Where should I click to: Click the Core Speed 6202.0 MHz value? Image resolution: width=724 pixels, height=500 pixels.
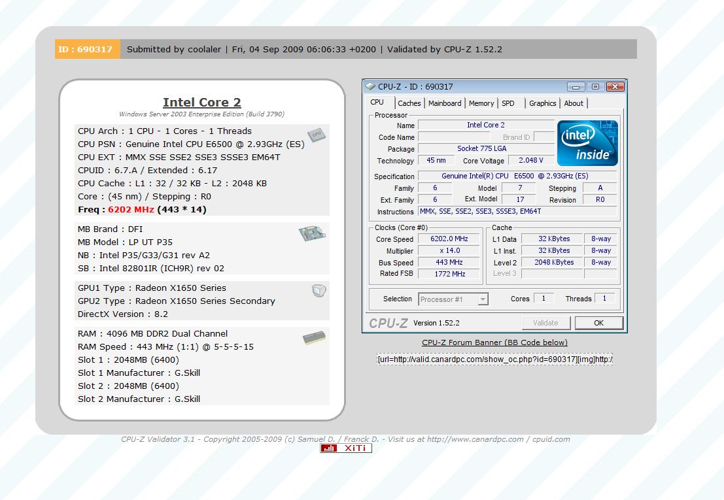(x=449, y=239)
